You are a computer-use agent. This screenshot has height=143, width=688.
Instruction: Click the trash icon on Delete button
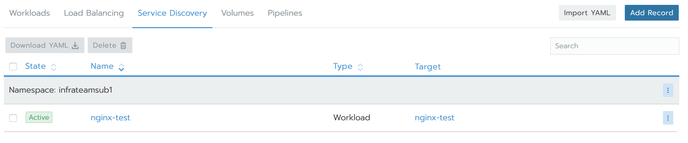coord(123,45)
